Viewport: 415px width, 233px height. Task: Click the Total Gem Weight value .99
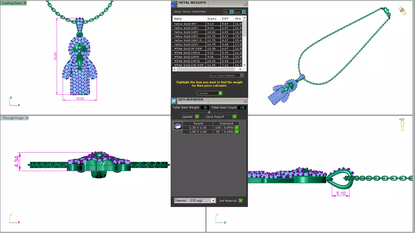[205, 108]
